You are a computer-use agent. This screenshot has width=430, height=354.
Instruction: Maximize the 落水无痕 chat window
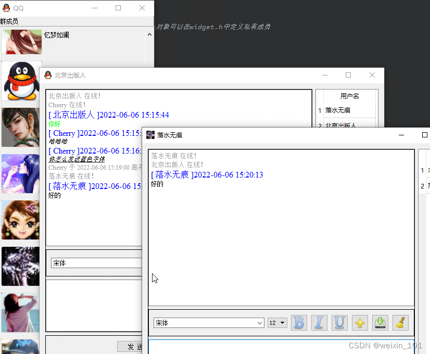tap(424, 135)
